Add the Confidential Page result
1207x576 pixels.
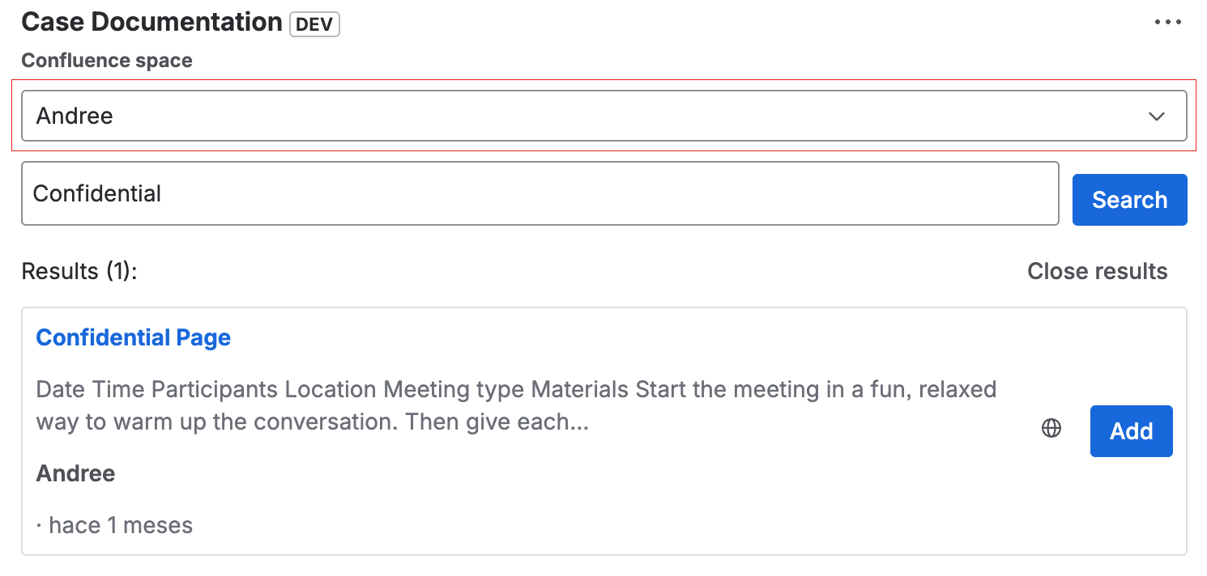point(1132,431)
